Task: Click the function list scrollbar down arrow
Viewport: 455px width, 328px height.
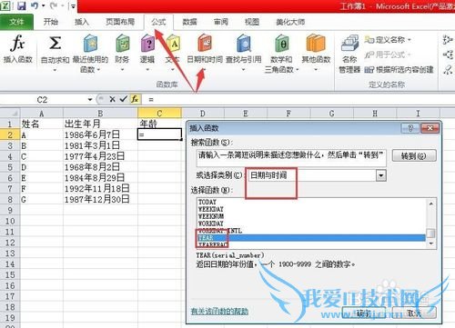Action: pos(430,244)
